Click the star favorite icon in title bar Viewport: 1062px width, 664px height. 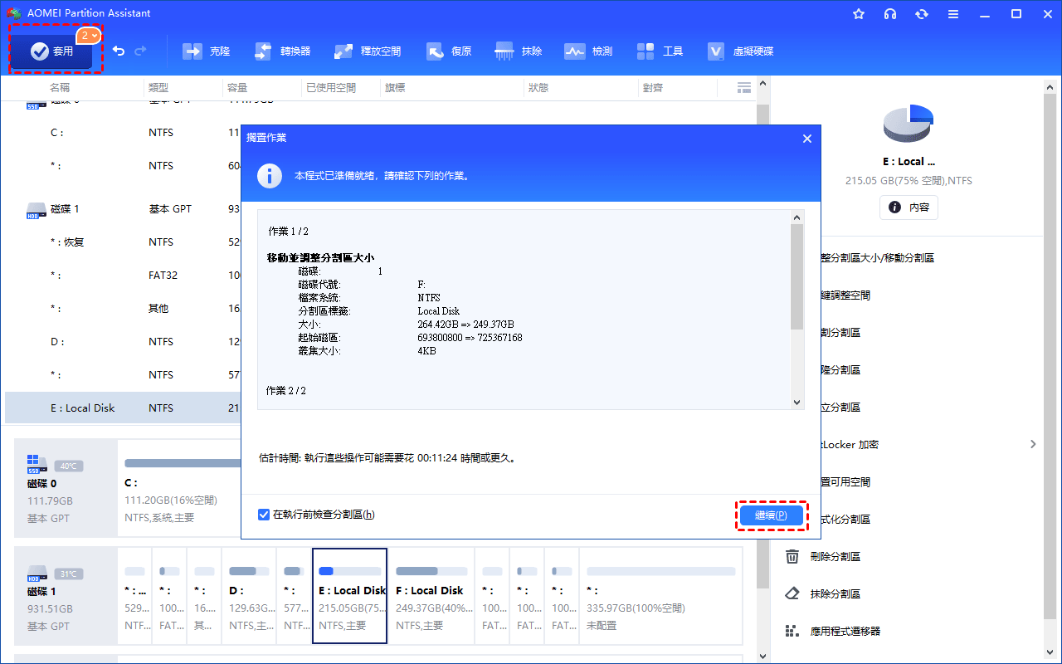(859, 14)
